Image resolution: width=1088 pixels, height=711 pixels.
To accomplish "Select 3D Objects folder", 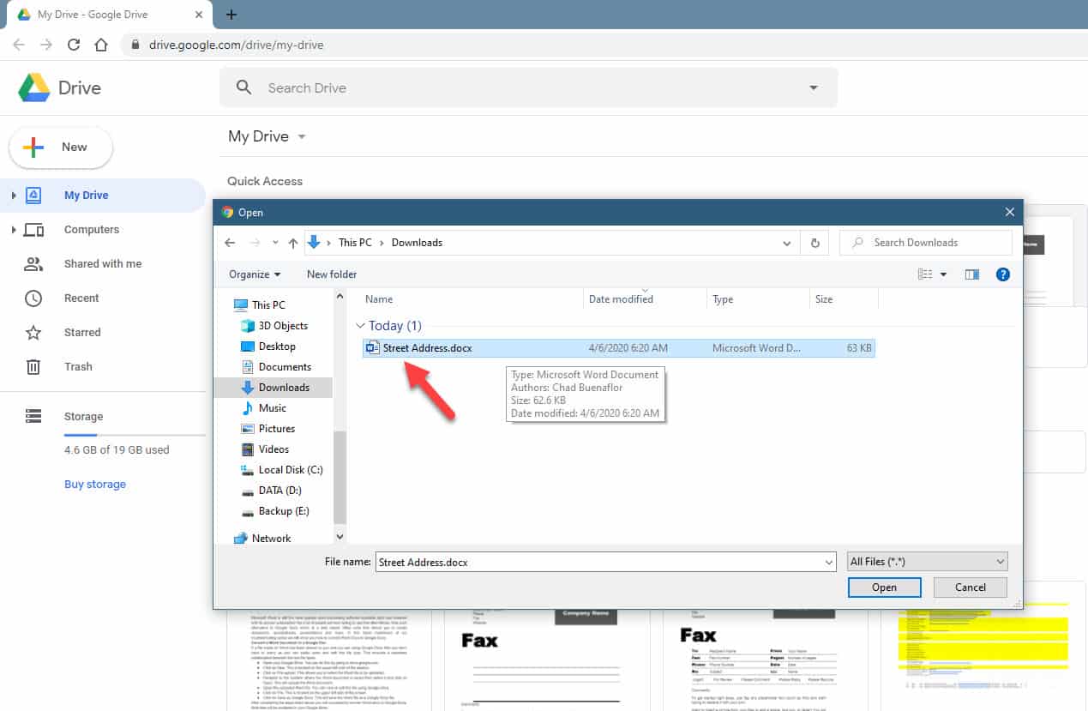I will [283, 326].
